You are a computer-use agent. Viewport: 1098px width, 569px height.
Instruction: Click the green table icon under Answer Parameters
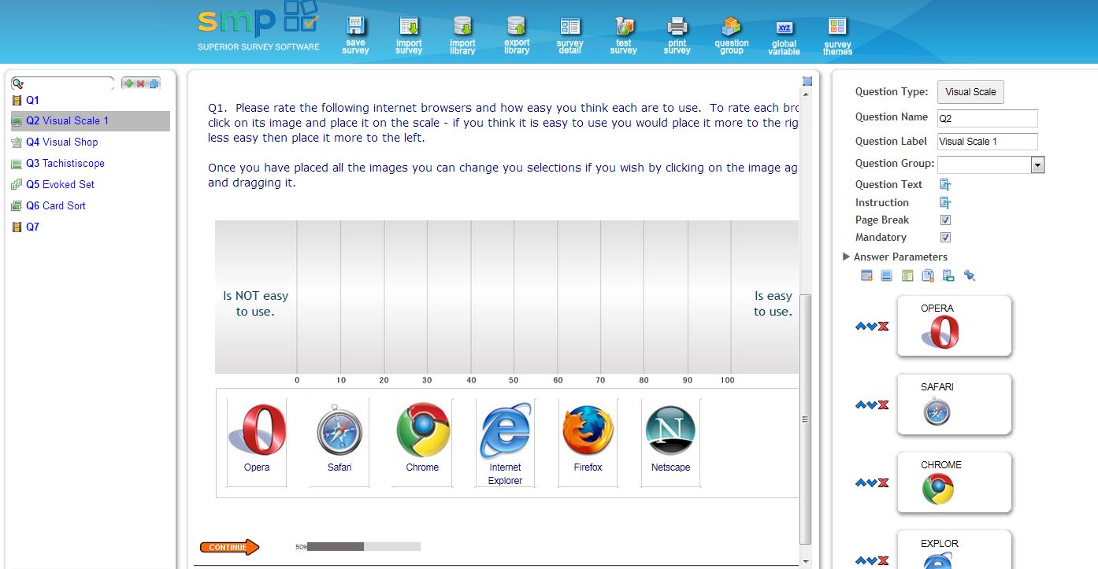[x=907, y=275]
